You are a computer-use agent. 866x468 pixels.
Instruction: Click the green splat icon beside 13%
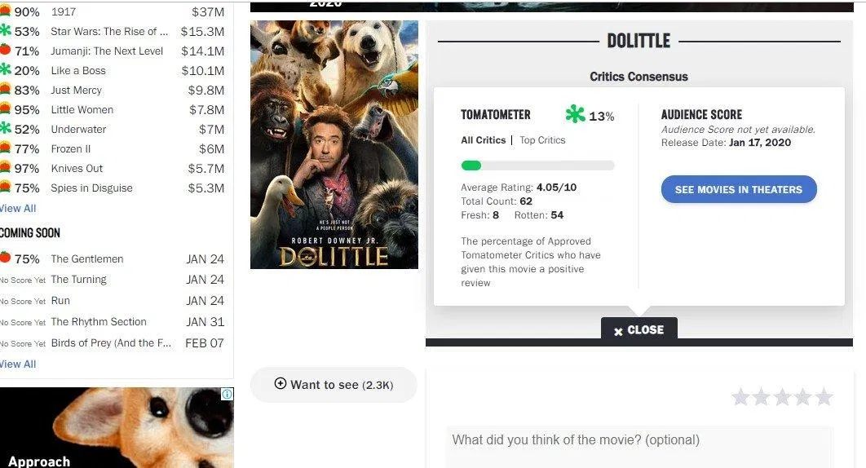[575, 114]
